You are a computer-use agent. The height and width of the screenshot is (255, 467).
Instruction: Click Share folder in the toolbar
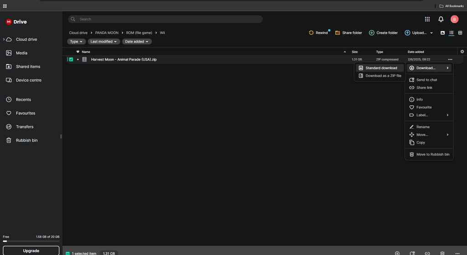point(348,33)
